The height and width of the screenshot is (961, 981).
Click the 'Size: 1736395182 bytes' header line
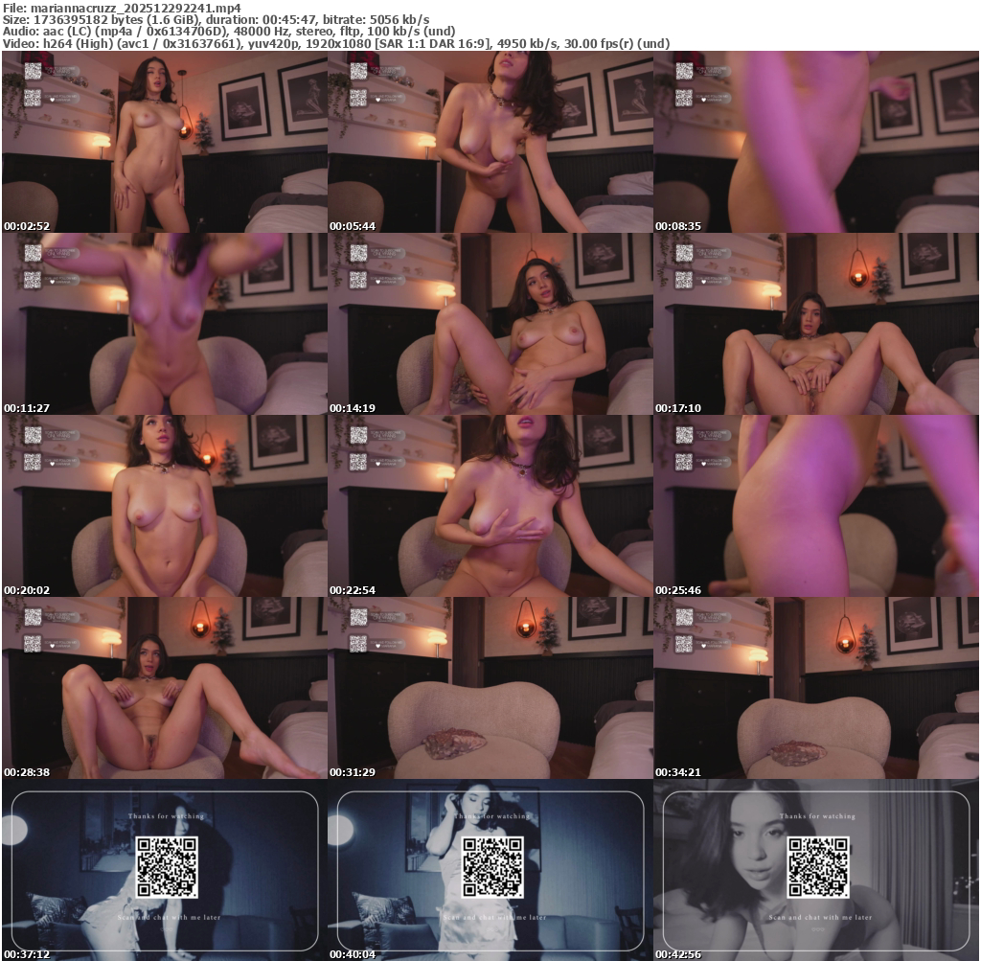216,19
